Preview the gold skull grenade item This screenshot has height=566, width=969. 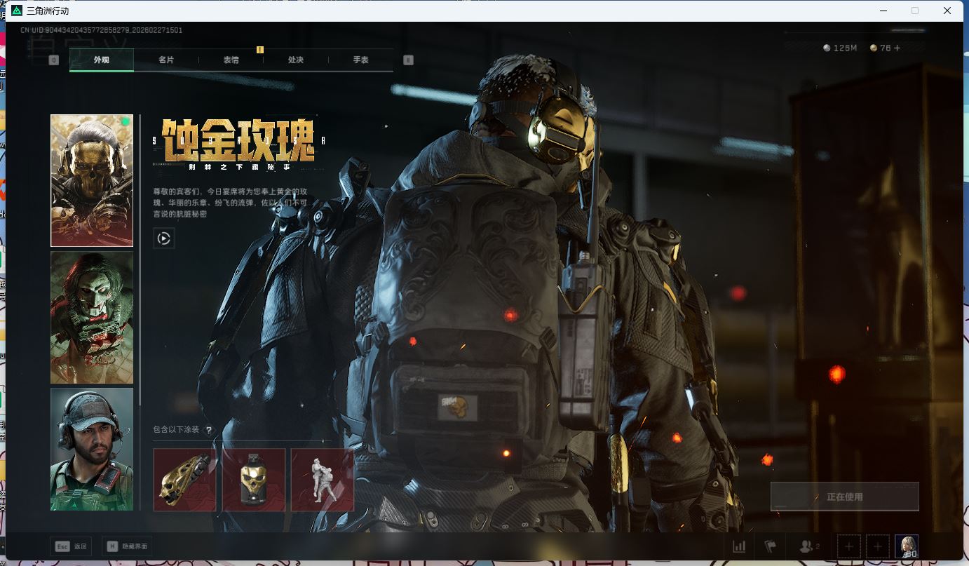tap(254, 480)
